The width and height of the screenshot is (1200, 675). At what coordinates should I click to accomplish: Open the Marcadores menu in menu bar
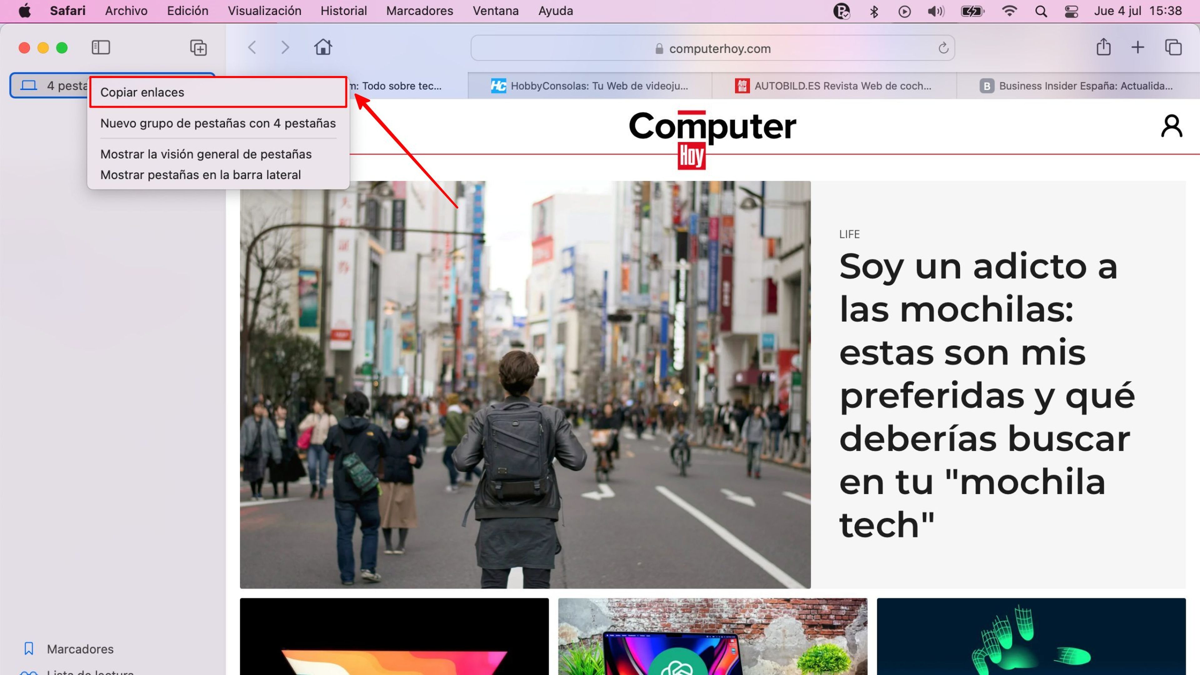pyautogui.click(x=420, y=11)
